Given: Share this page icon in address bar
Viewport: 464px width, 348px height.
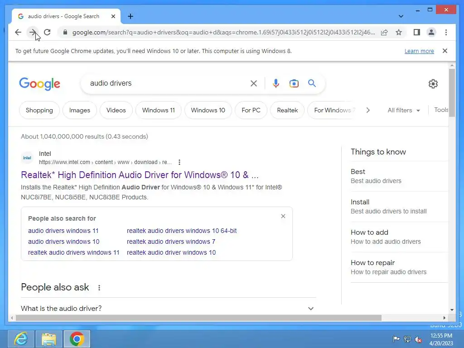Looking at the screenshot, I should coord(384,32).
